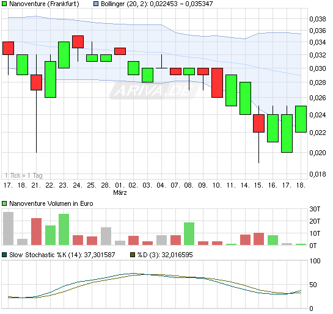The image size is (333, 314).
Task: Click the price axis label 0,030
Action: pyautogui.click(x=318, y=68)
